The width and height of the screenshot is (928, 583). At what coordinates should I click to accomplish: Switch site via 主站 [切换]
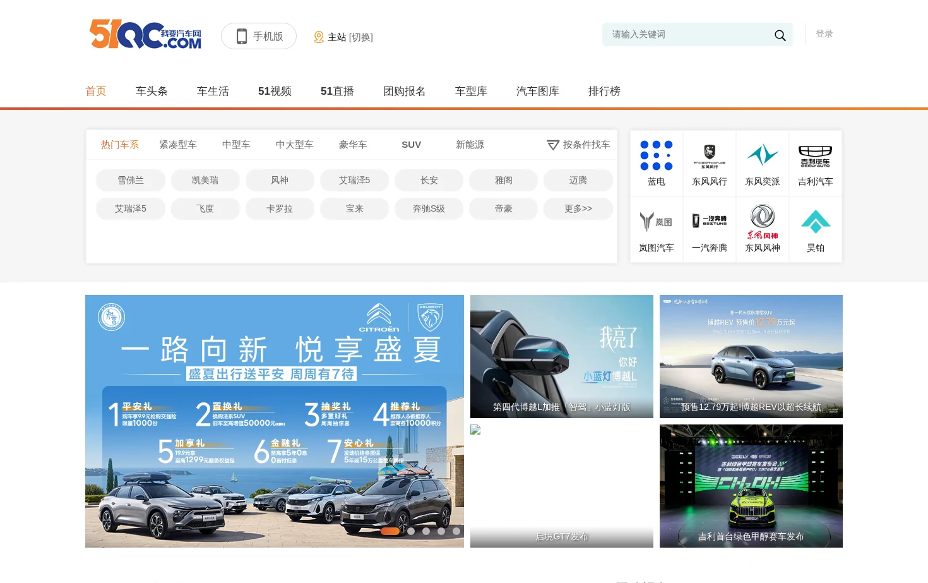pos(343,37)
